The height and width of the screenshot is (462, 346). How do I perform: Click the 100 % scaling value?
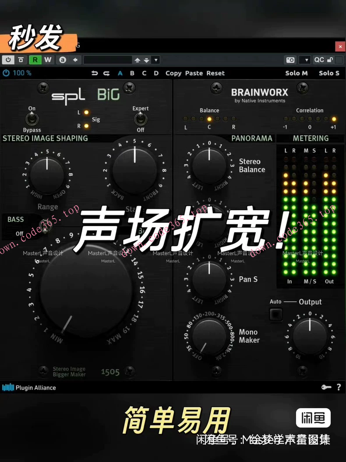pos(22,73)
